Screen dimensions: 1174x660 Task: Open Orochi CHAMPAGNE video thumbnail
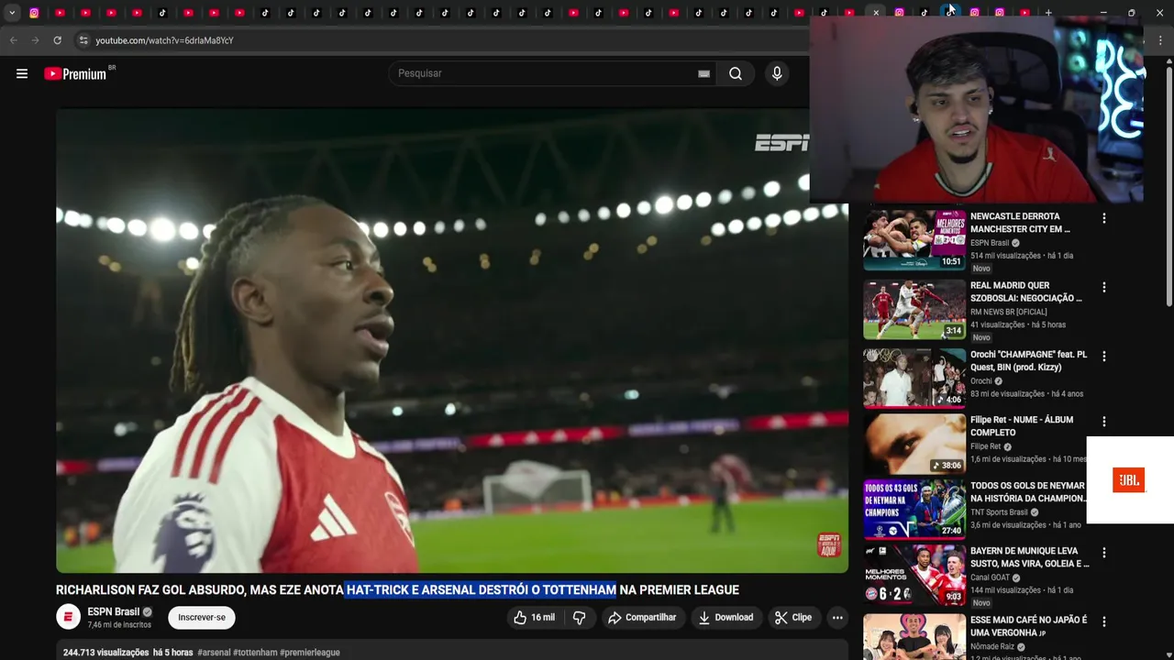914,379
